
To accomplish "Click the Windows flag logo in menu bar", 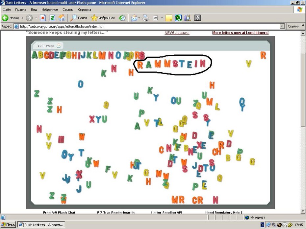I will [300, 10].
